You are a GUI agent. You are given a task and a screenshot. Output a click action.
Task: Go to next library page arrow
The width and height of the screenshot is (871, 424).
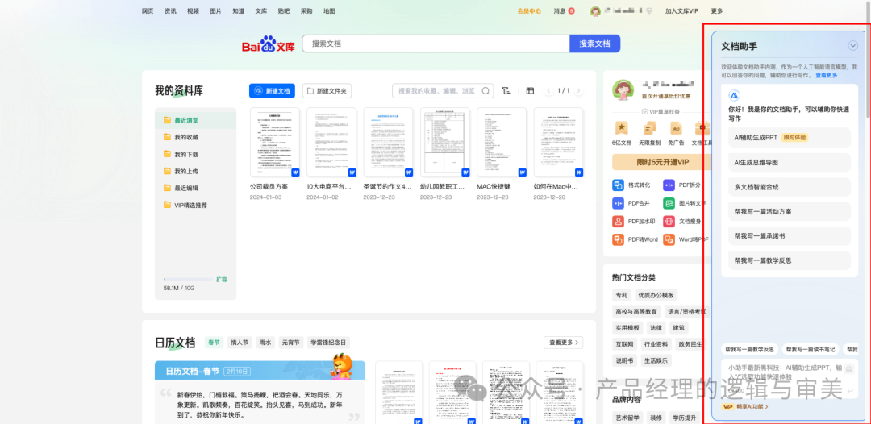click(x=578, y=90)
